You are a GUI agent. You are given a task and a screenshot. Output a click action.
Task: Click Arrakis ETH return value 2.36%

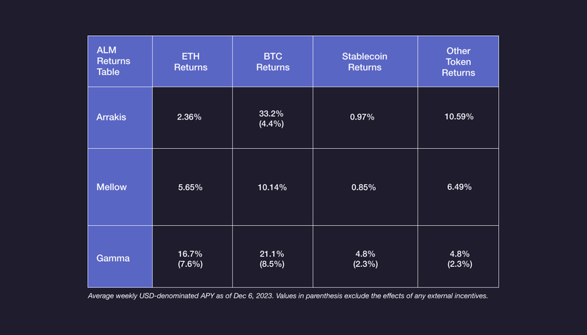click(x=192, y=117)
